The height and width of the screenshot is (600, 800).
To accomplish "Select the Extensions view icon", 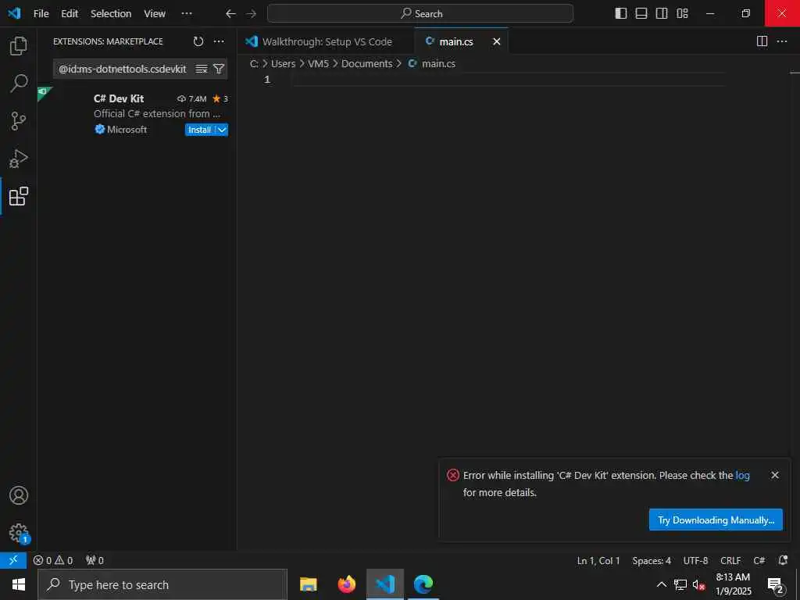I will (x=19, y=196).
